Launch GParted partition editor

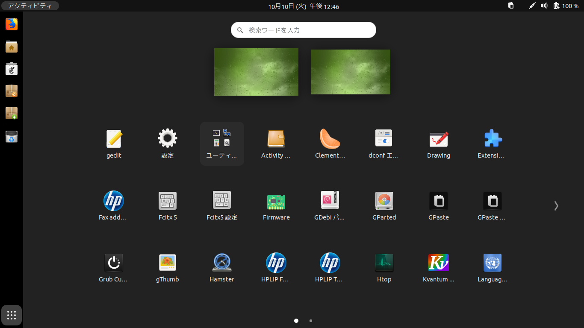384,206
